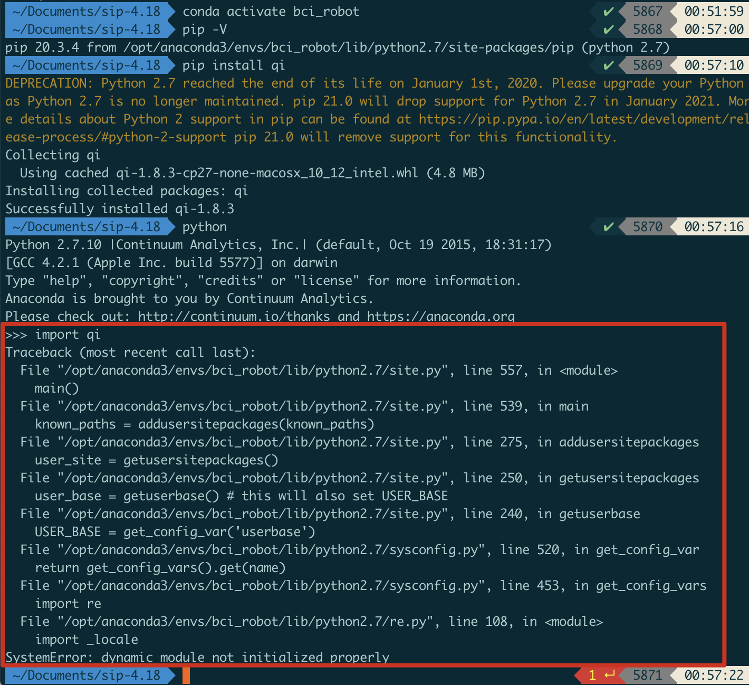Click the history number 5867
The height and width of the screenshot is (685, 749).
click(x=648, y=11)
